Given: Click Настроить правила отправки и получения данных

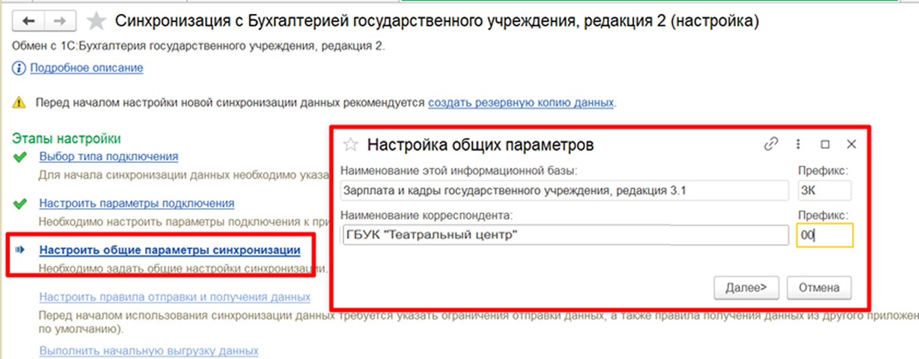Looking at the screenshot, I should 175,296.
